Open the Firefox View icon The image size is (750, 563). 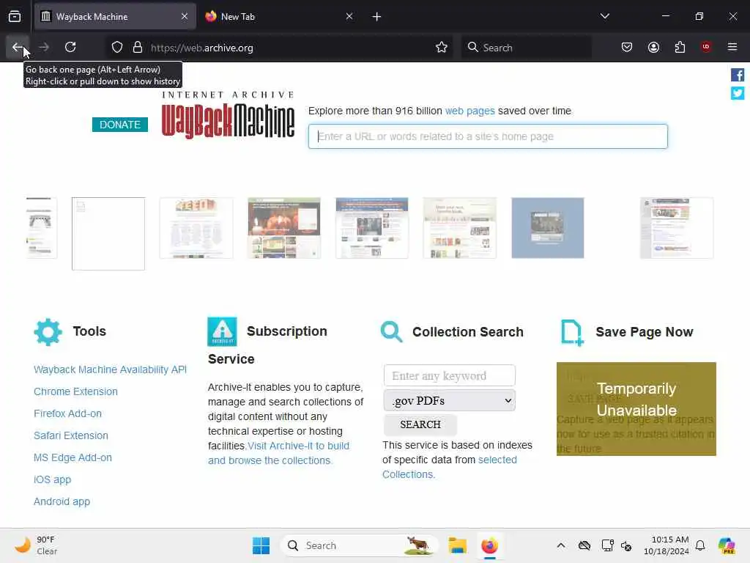point(15,17)
